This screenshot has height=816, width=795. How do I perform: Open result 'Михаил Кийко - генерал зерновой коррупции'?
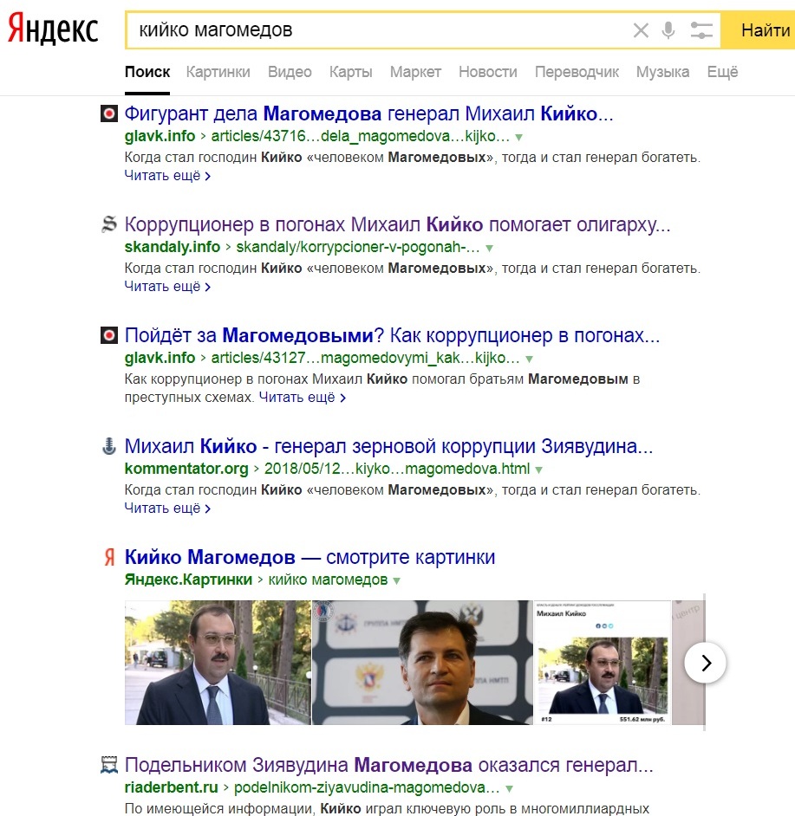pos(388,447)
